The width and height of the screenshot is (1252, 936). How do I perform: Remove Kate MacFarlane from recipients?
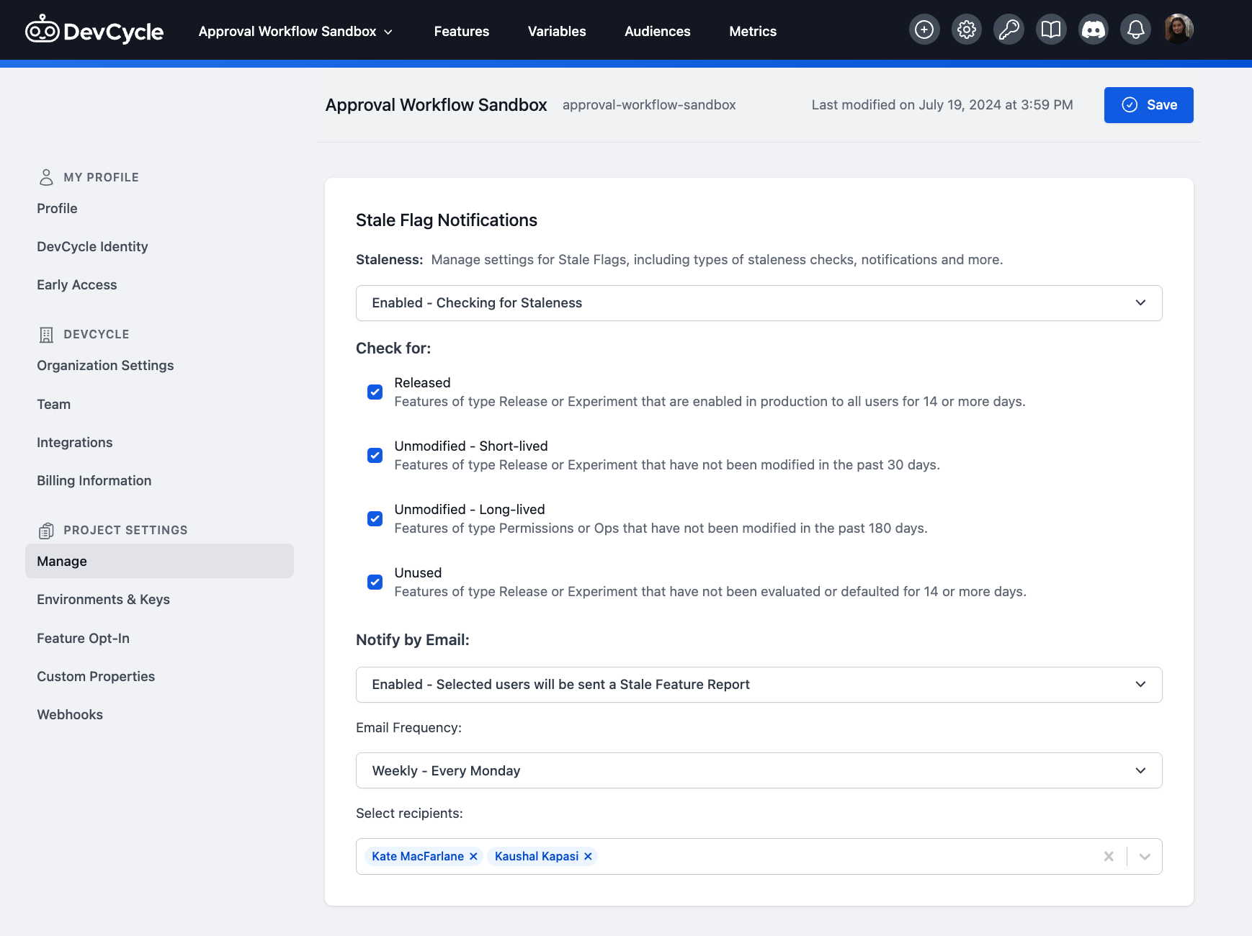click(x=473, y=856)
